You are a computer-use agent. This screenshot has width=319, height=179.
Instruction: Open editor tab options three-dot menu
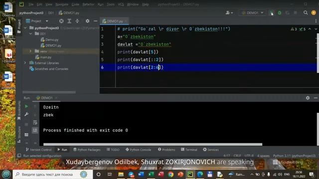click(x=316, y=21)
